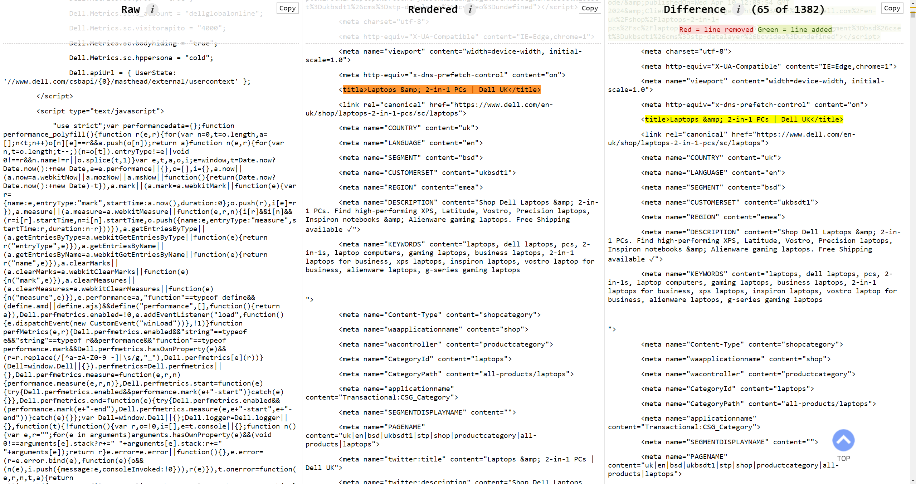Click the canonical link line in Rendered
This screenshot has height=484, width=916.
click(x=429, y=109)
